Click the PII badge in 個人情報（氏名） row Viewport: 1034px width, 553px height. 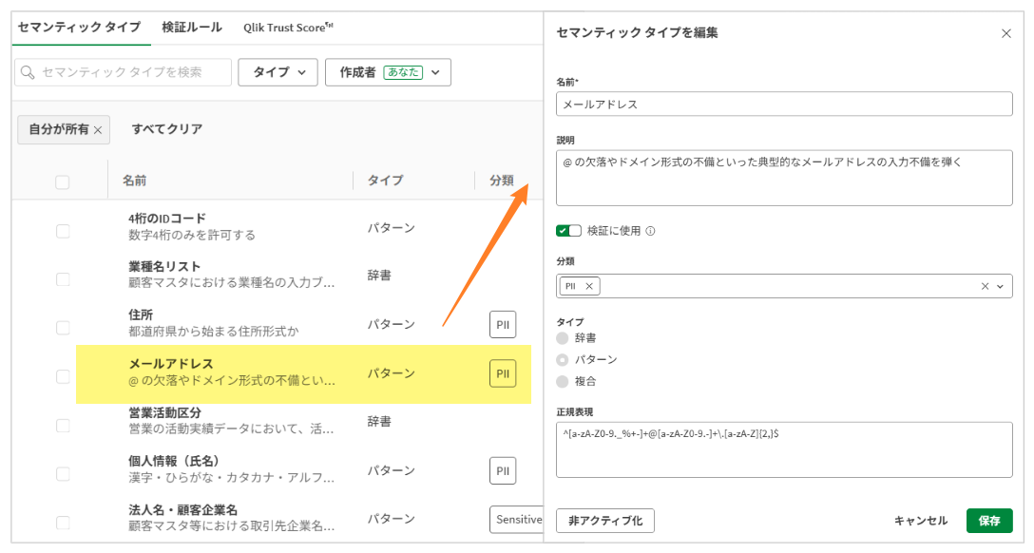point(503,470)
